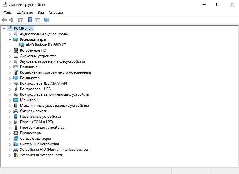Open the Вид menu

pyautogui.click(x=41, y=13)
